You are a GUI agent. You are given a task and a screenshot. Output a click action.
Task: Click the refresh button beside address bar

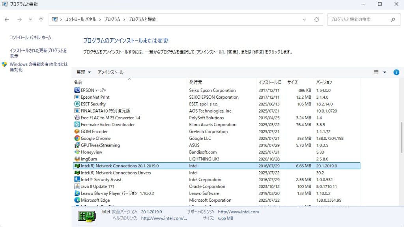tap(316, 19)
